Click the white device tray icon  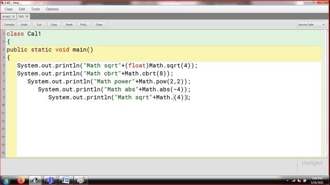click(305, 180)
